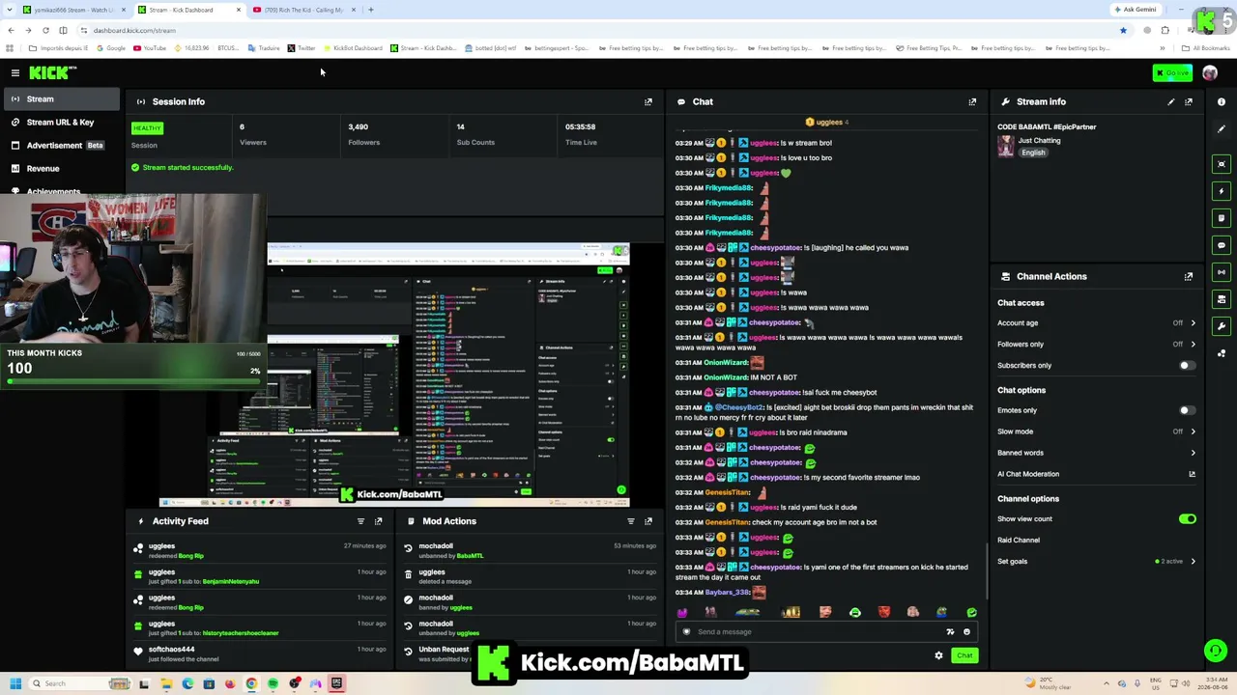
Task: Open the browser tab list dropdown
Action: pos(11,10)
